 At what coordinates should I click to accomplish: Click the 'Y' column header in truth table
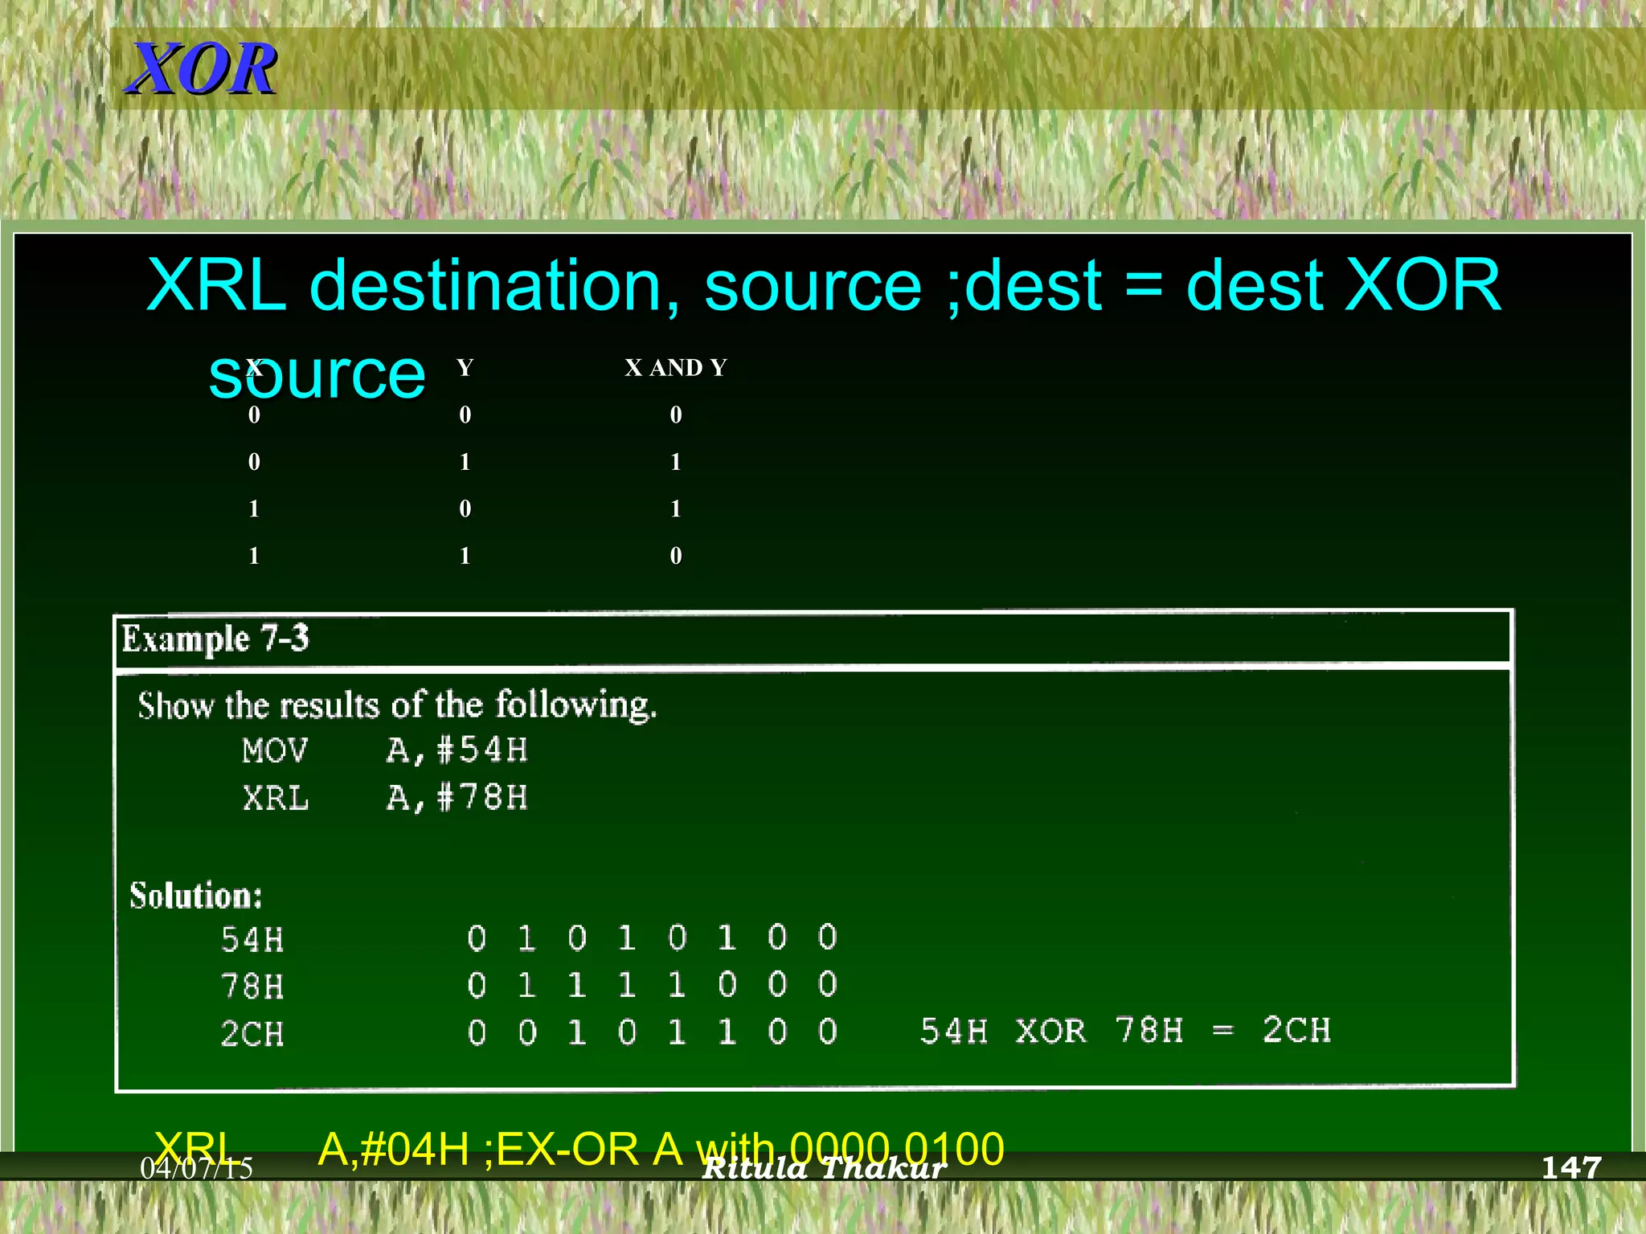pos(465,368)
